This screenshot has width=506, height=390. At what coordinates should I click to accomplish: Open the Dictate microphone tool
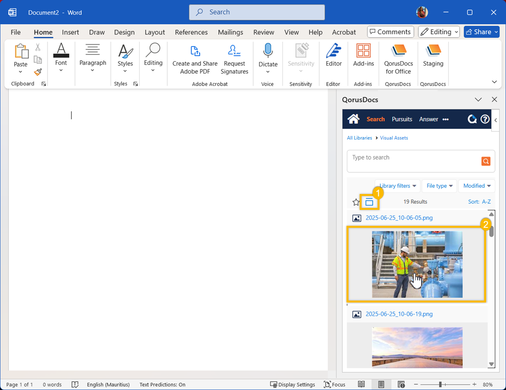pos(268,58)
